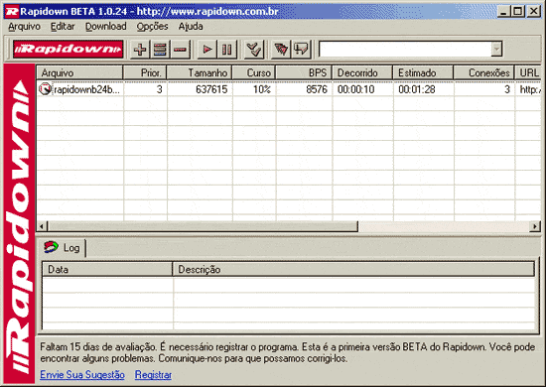
Task: Click the Estimado column header
Action: pos(424,72)
